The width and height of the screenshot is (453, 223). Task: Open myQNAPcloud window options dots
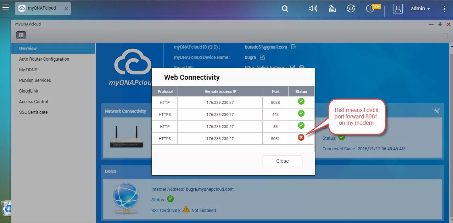[x=447, y=35]
